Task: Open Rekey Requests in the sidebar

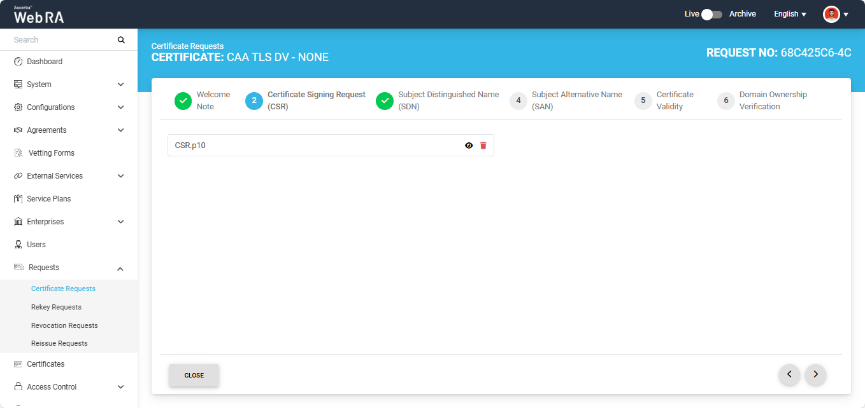Action: tap(56, 307)
